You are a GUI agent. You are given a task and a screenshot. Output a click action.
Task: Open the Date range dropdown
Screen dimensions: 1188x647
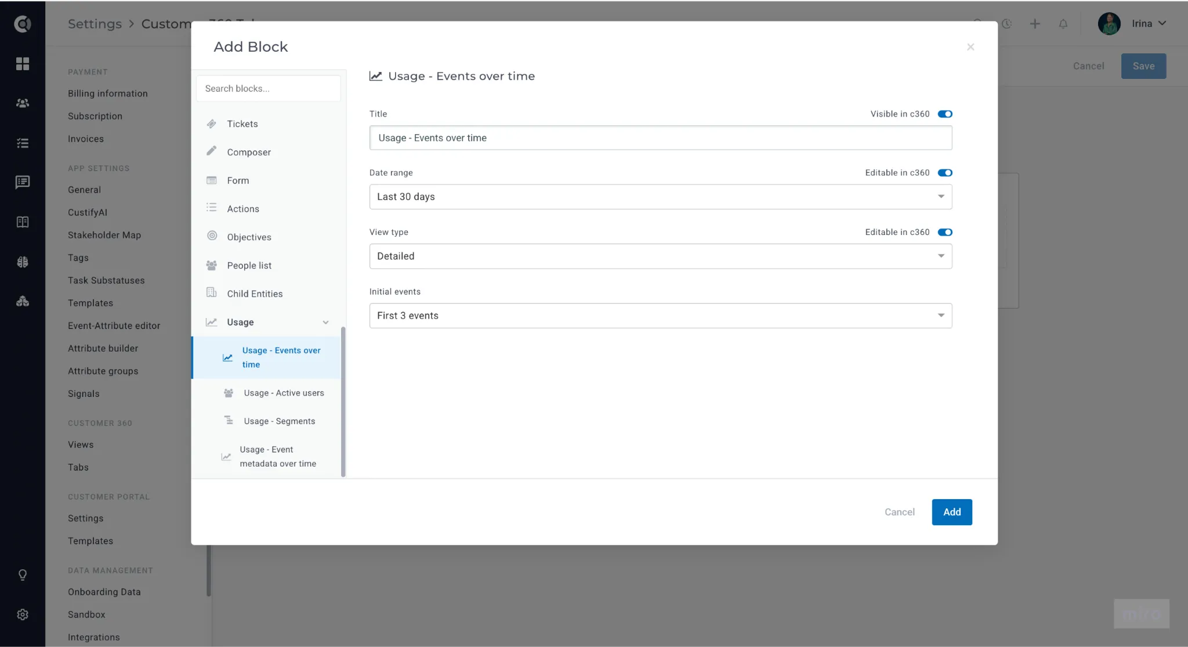point(660,197)
